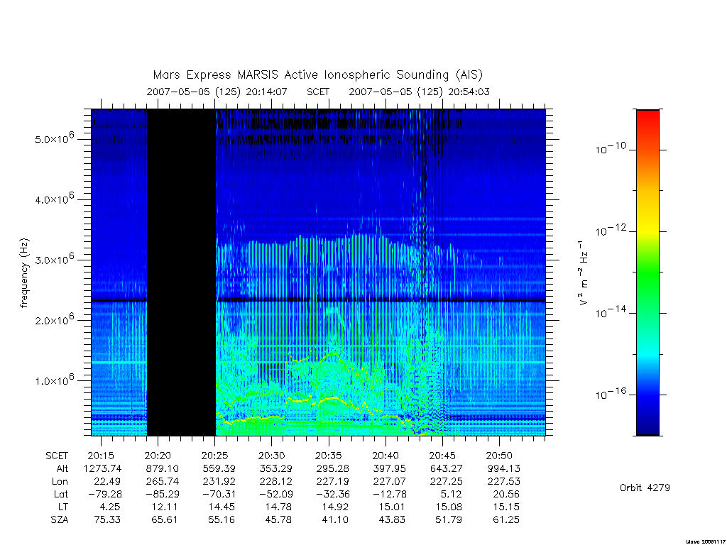Click the 5.0×10^6 frequency tick label

[54, 138]
